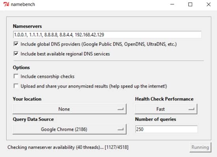Click the Health Check Performance label
Screen dimensions: 217x157
point(164,99)
